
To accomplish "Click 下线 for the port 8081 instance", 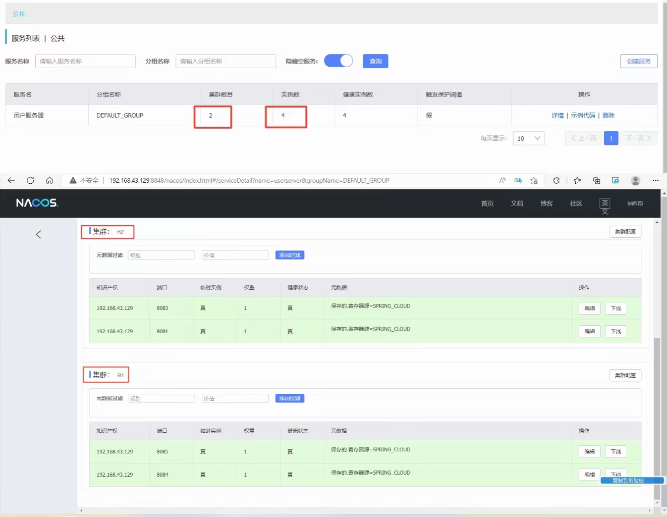I will click(616, 332).
